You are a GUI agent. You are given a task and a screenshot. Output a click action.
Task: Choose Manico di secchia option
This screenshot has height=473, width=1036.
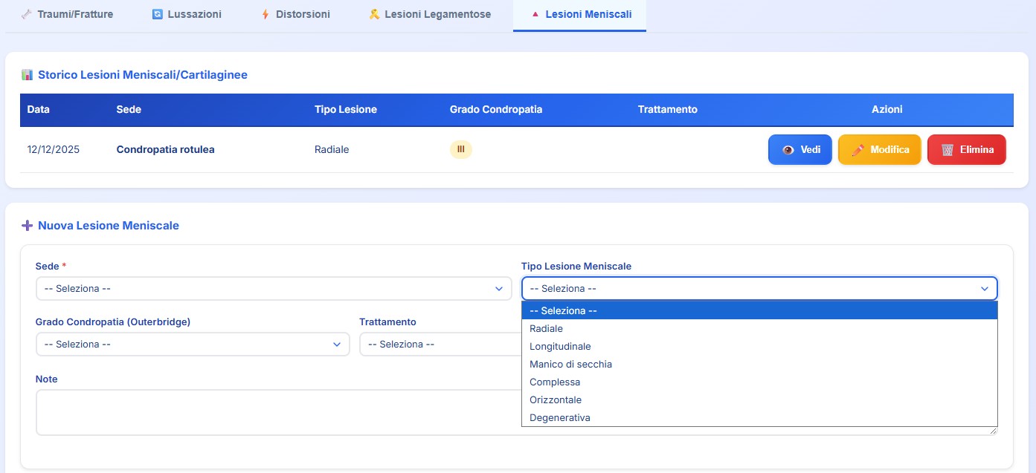[570, 365]
